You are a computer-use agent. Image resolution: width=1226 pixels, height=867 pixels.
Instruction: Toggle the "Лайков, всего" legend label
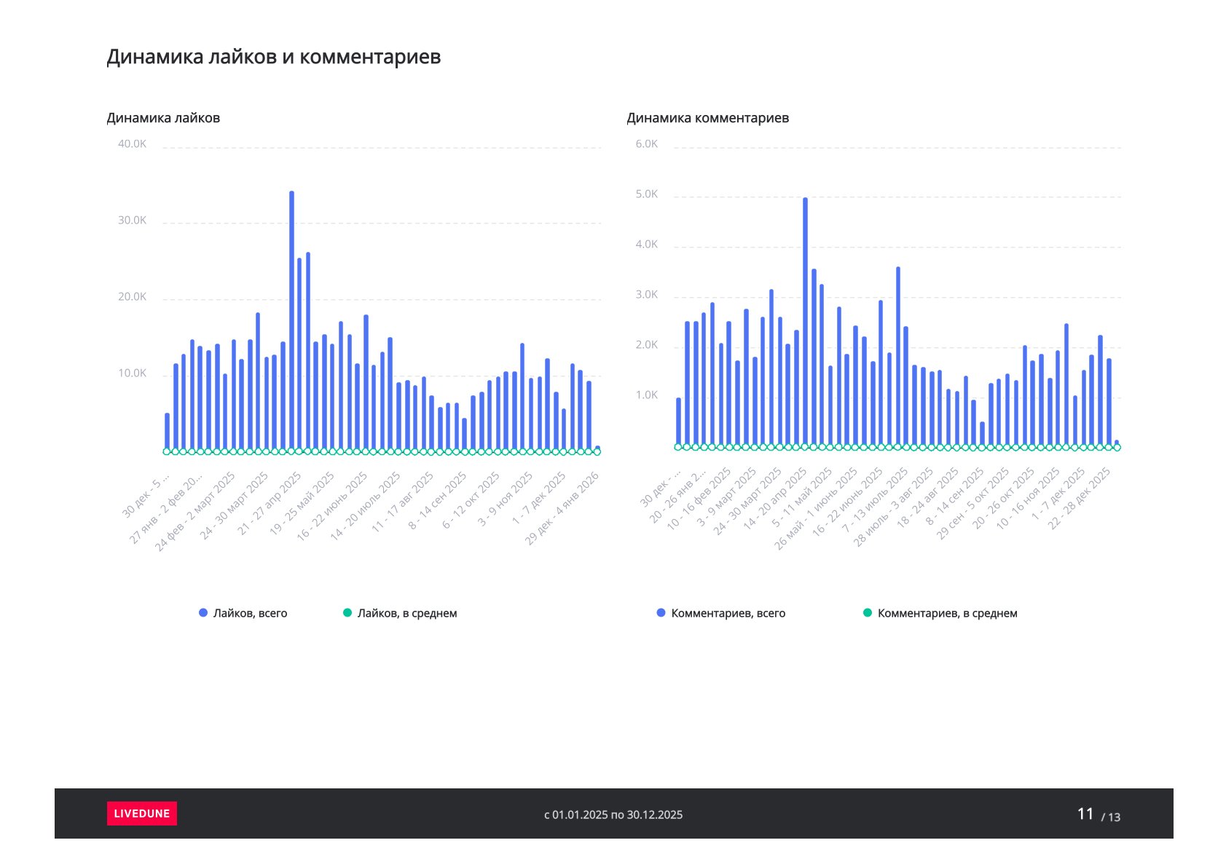(x=250, y=613)
